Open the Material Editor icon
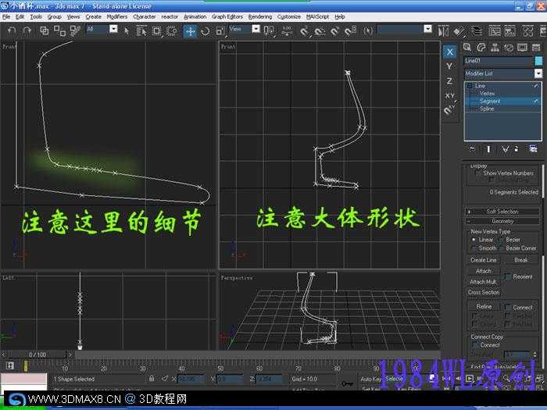Screen dimensions: 547x410 (527, 31)
